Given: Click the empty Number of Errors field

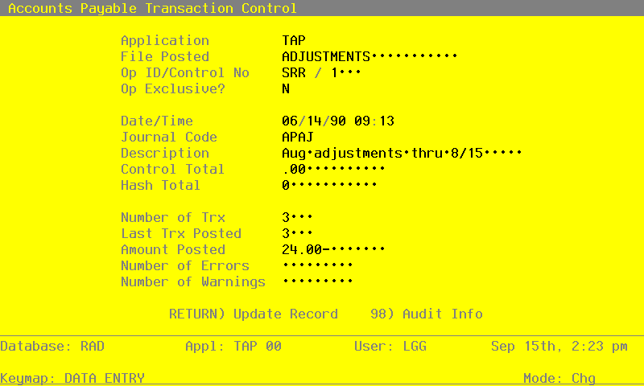Looking at the screenshot, I should tap(317, 265).
